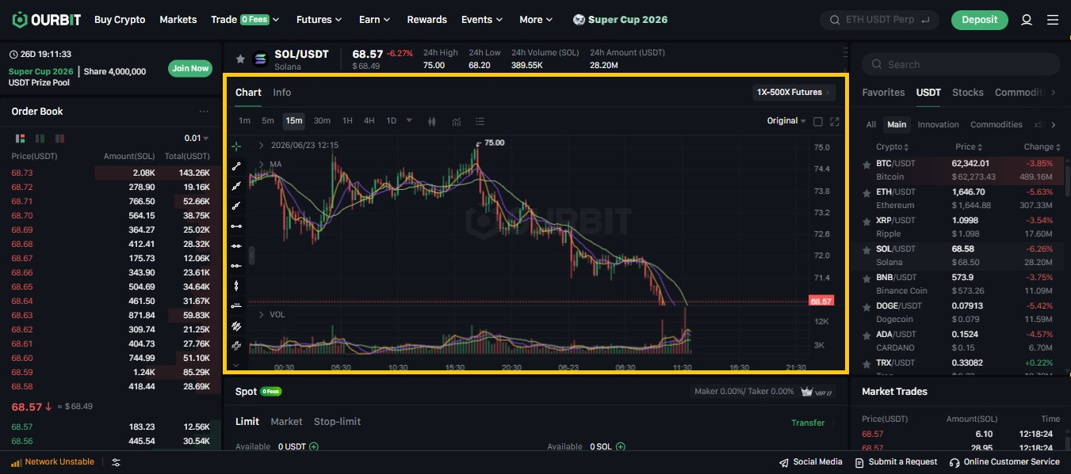Open the Order Book three-dot menu

[x=204, y=112]
